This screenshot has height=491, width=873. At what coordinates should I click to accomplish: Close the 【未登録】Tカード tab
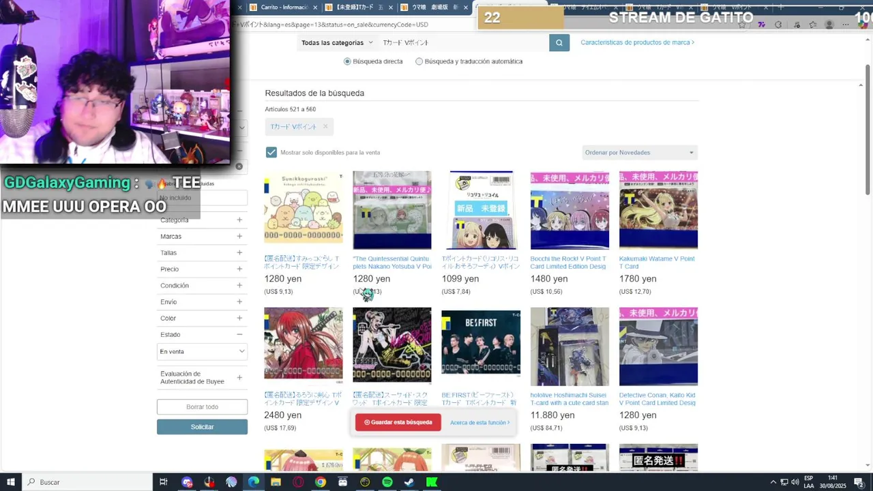point(391,8)
